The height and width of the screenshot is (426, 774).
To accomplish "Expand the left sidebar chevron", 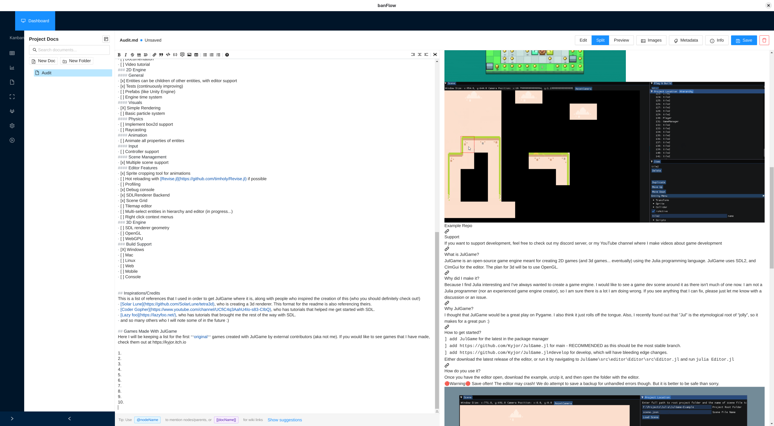I will point(12,418).
